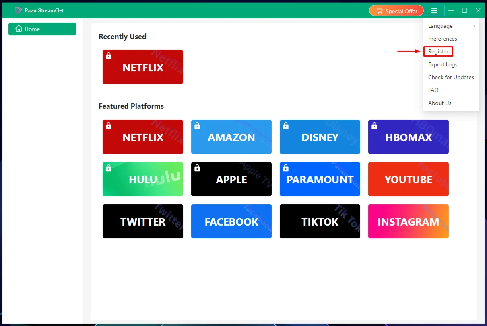Image resolution: width=487 pixels, height=326 pixels.
Task: Click lock icon on Paramount tile
Action: (286, 168)
